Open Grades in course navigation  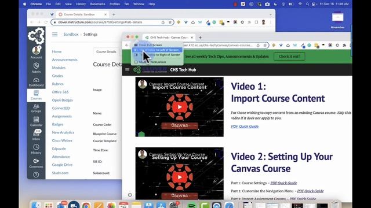click(57, 76)
